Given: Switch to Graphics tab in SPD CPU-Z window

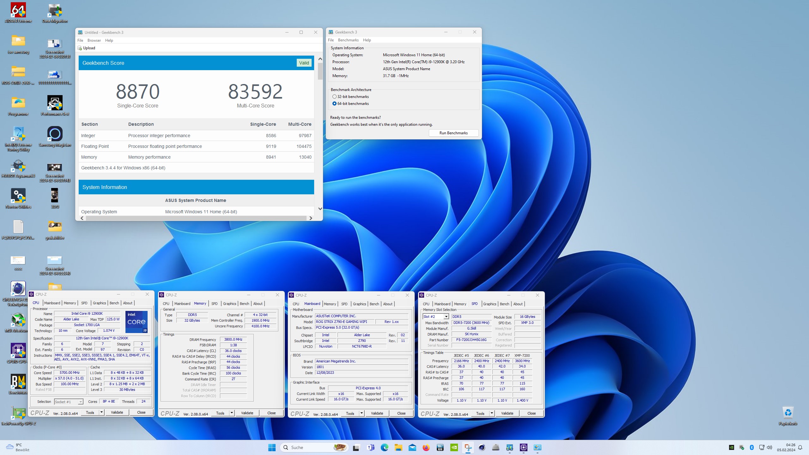Looking at the screenshot, I should click(x=490, y=304).
